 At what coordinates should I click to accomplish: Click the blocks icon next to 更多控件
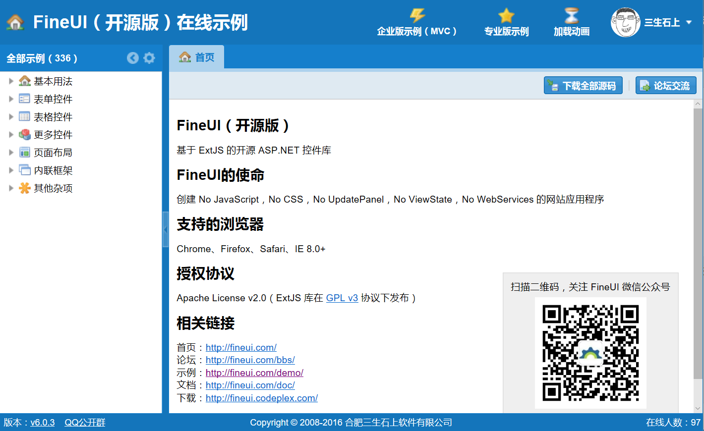(25, 134)
